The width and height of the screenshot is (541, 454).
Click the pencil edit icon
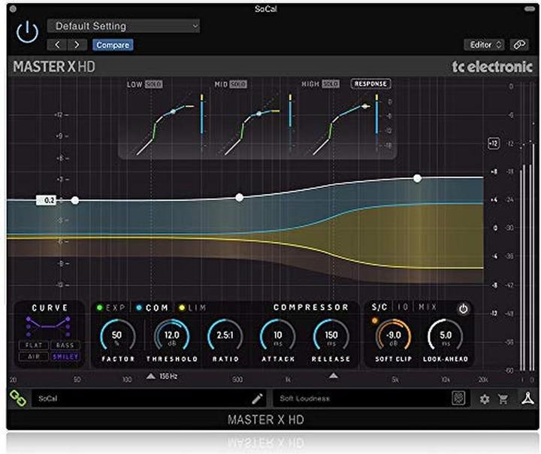coord(257,399)
